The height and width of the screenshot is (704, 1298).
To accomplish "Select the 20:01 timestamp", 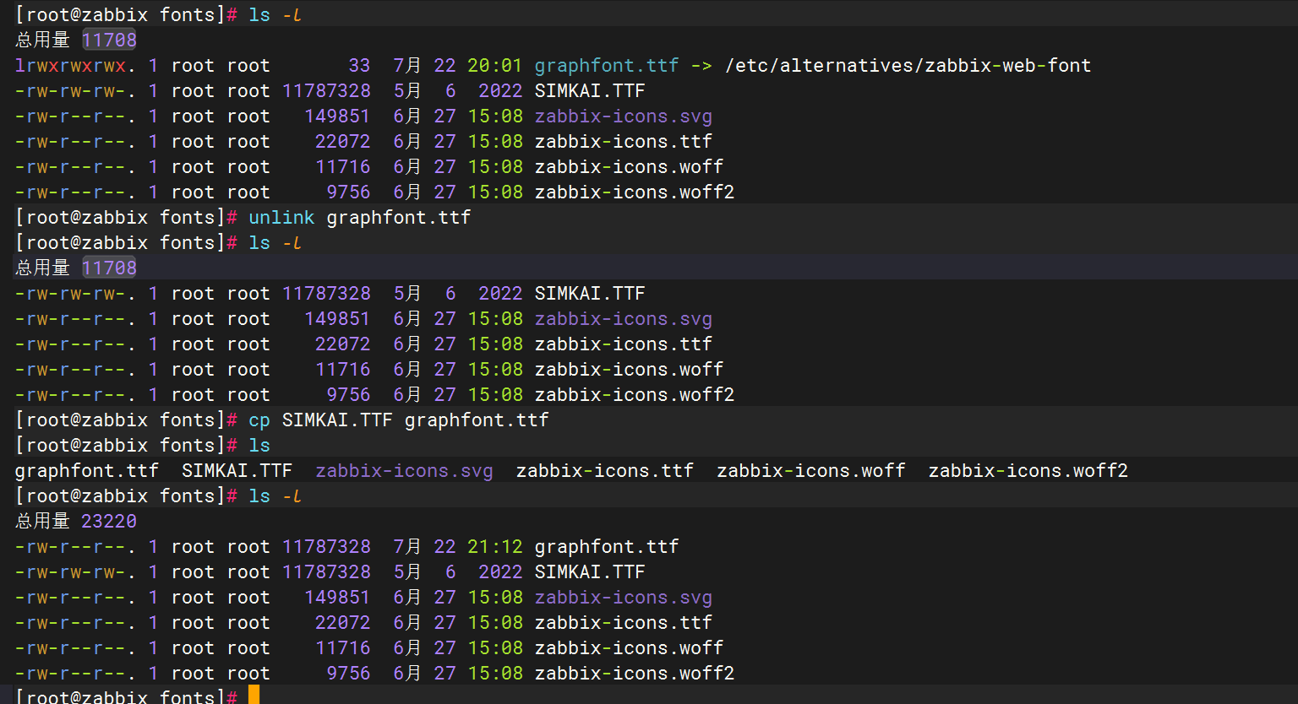I will [x=495, y=66].
